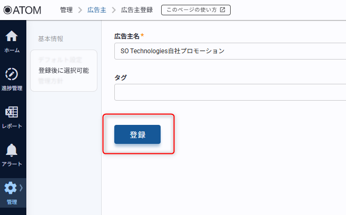Focus the タグ input field
The height and width of the screenshot is (215, 346).
point(230,92)
